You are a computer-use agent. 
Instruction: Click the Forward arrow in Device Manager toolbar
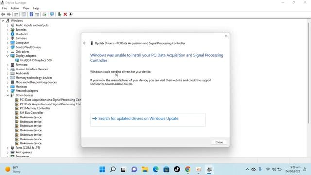click(x=9, y=14)
